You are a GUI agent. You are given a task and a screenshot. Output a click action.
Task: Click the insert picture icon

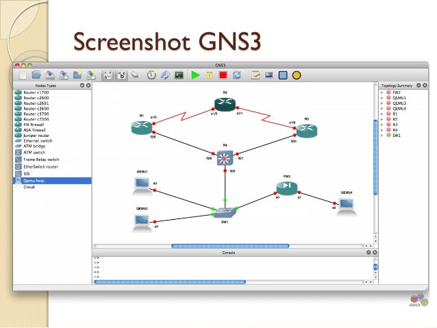click(x=269, y=75)
